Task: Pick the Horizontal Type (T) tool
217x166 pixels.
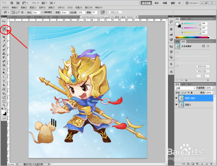Action: 4,81
